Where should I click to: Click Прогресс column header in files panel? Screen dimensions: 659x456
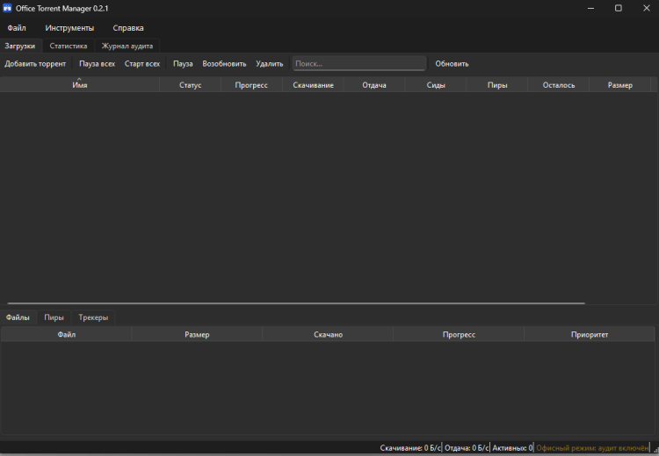click(459, 334)
